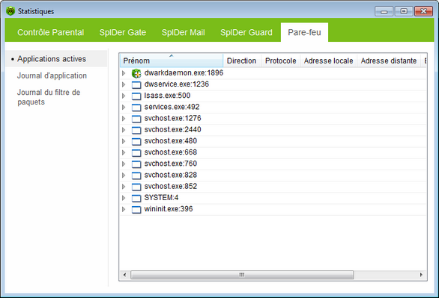Switch to the SpIDer Guard tab

pos(246,32)
